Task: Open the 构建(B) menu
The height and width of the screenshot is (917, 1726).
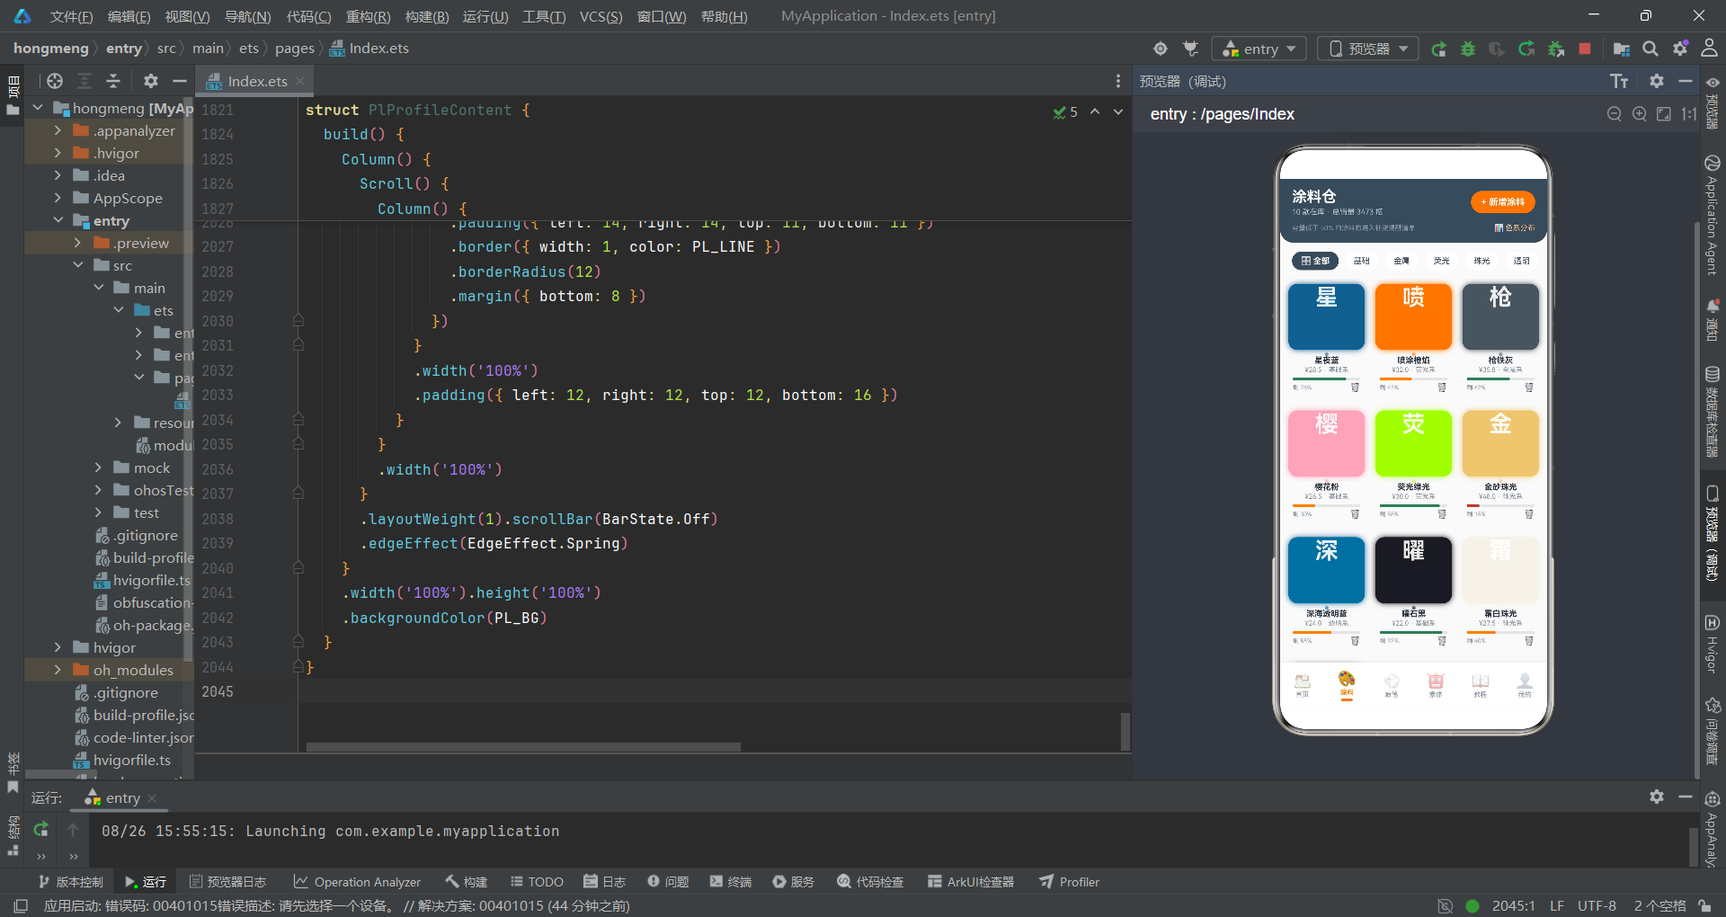Action: 427,16
